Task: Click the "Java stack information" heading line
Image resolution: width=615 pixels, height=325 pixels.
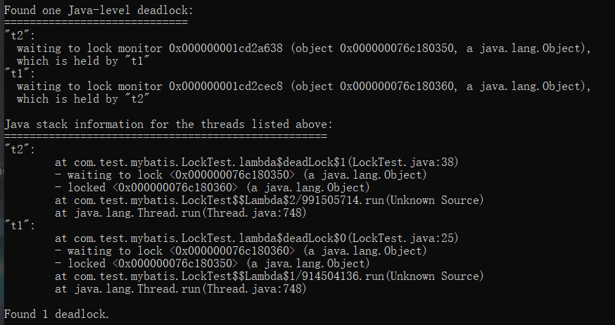Action: [169, 125]
